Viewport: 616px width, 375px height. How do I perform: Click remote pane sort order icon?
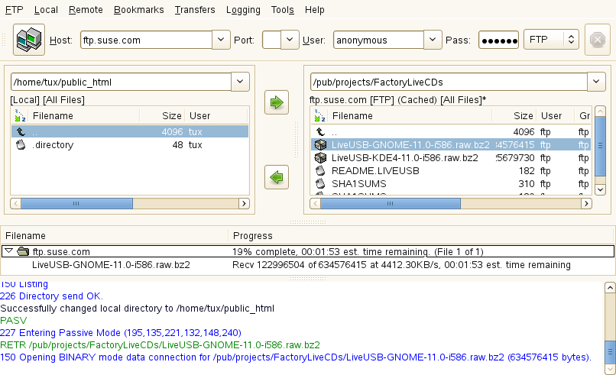pos(319,116)
